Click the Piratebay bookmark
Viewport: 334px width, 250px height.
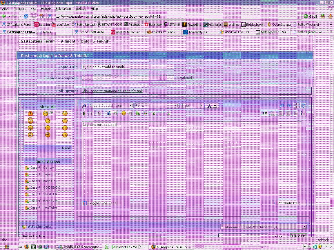tap(133, 25)
